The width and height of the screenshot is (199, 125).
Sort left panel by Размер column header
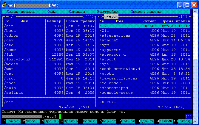coord(54,21)
